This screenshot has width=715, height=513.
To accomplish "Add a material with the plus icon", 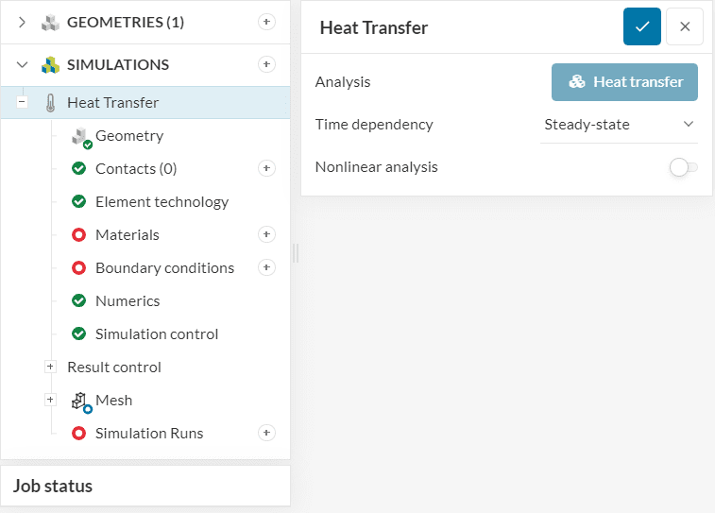I will click(266, 234).
